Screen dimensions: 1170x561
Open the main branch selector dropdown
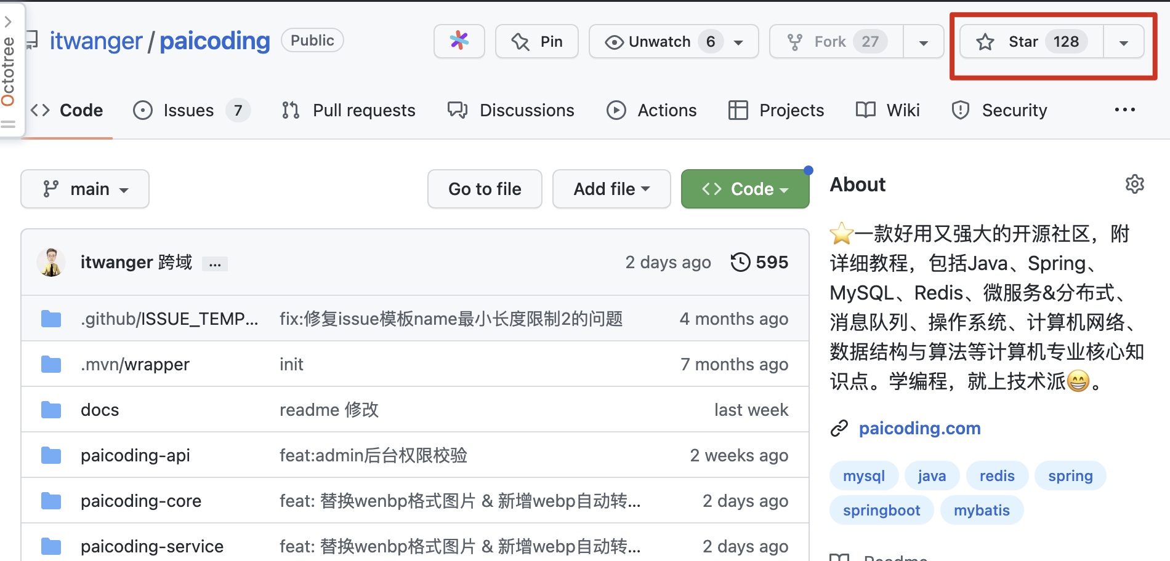coord(85,189)
